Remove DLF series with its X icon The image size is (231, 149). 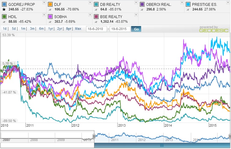[89, 2]
